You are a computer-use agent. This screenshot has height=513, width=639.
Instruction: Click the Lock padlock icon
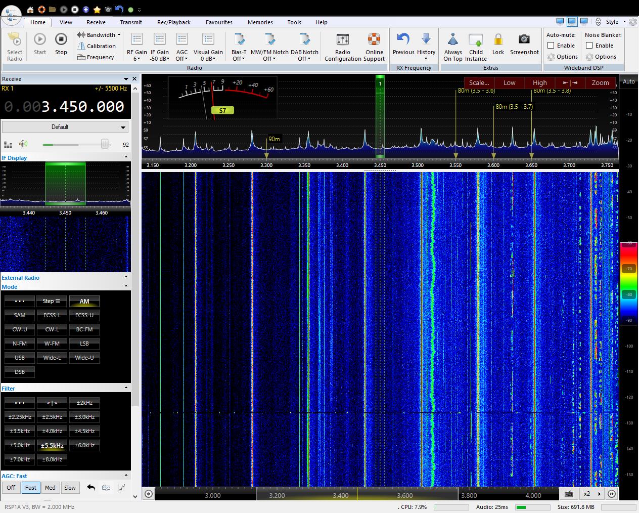pos(498,40)
